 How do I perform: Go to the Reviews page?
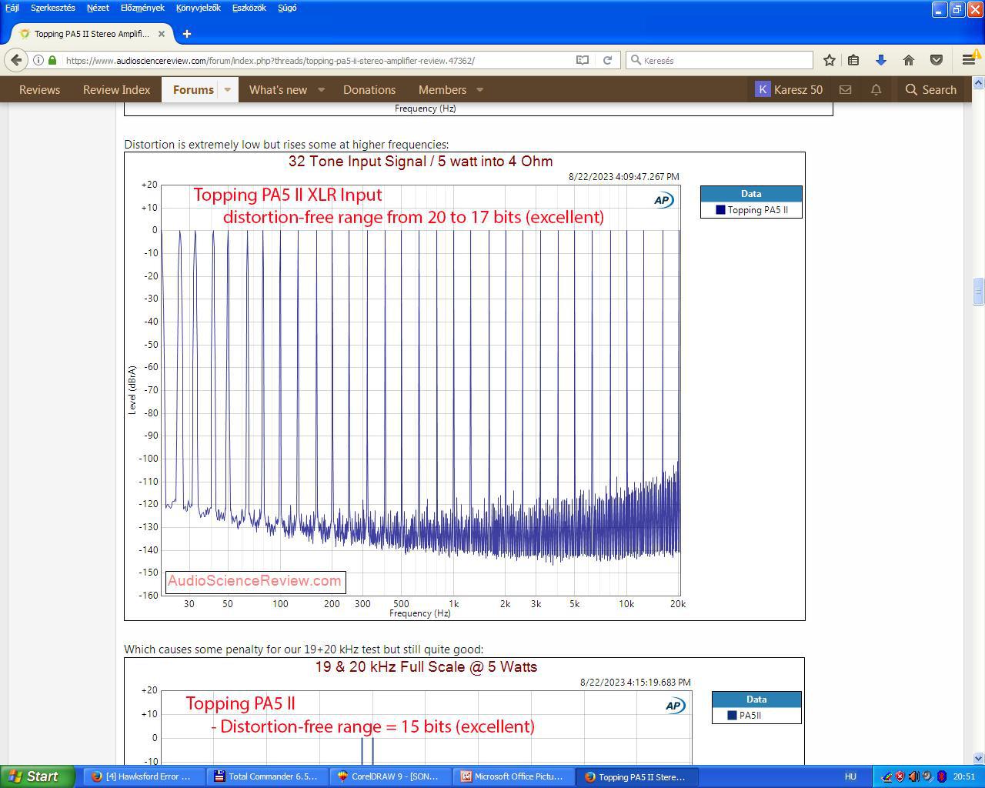pos(39,90)
